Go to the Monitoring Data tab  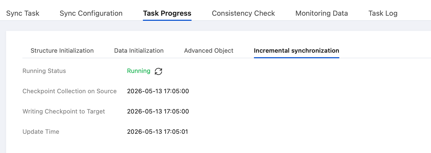321,13
